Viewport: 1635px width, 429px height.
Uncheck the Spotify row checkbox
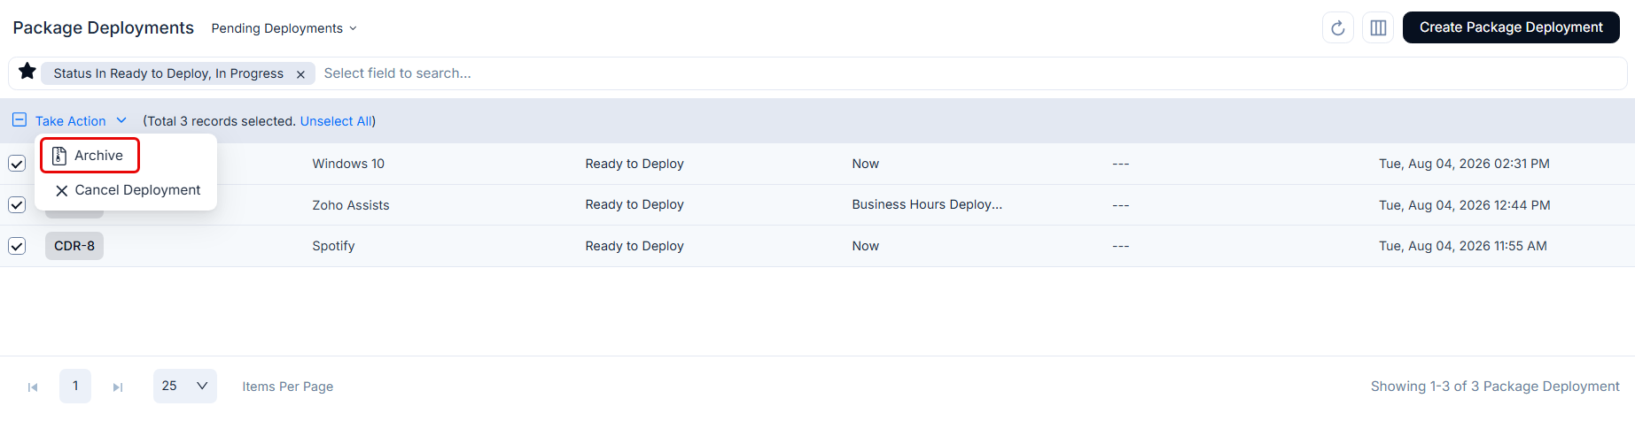point(17,246)
